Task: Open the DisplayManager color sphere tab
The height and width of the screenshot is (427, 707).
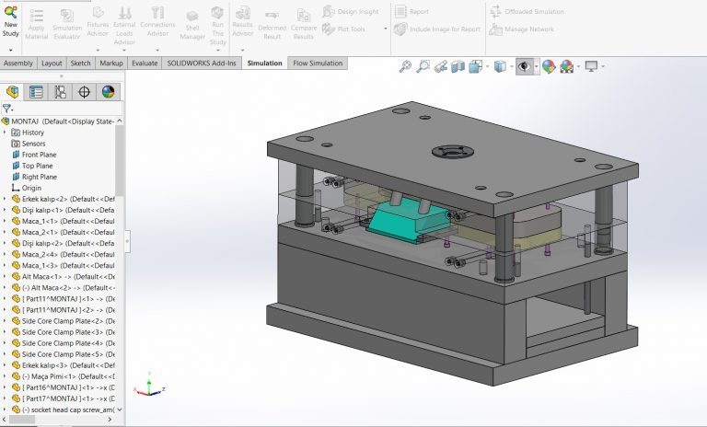Action: pos(108,92)
